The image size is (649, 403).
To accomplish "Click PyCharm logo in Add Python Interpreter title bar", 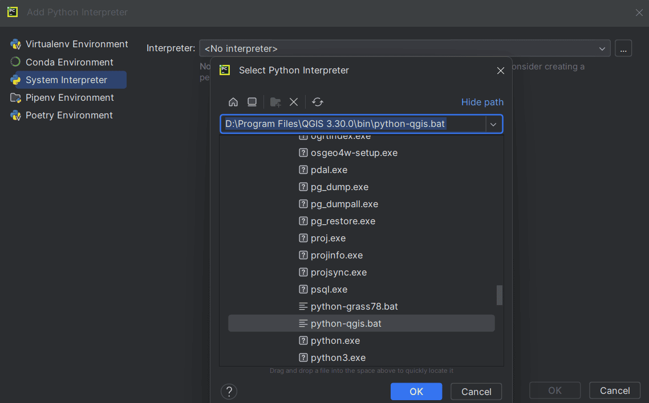I will [x=13, y=12].
